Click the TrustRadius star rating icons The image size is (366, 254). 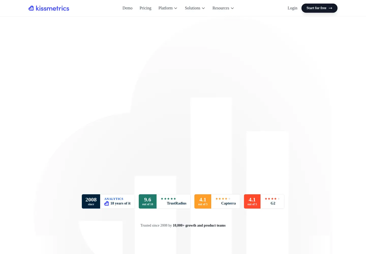(x=168, y=199)
